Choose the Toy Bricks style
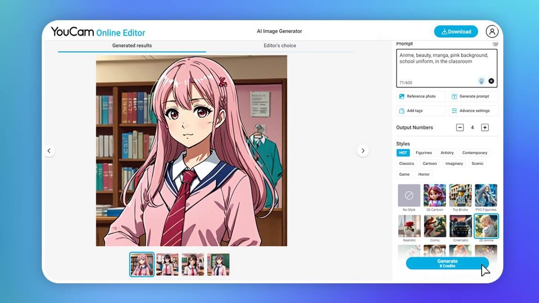This screenshot has height=303, width=539. tap(460, 196)
